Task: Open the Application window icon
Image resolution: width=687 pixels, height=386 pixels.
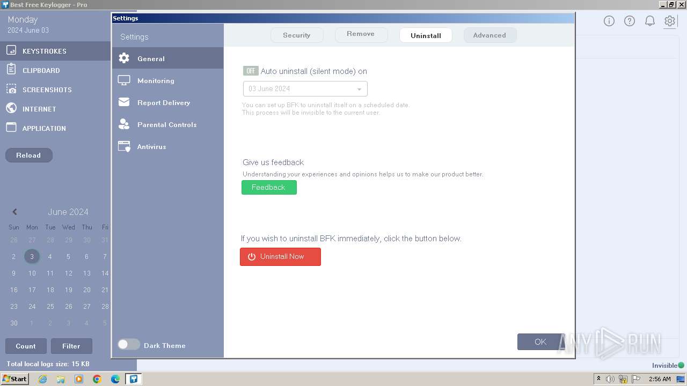Action: [11, 128]
